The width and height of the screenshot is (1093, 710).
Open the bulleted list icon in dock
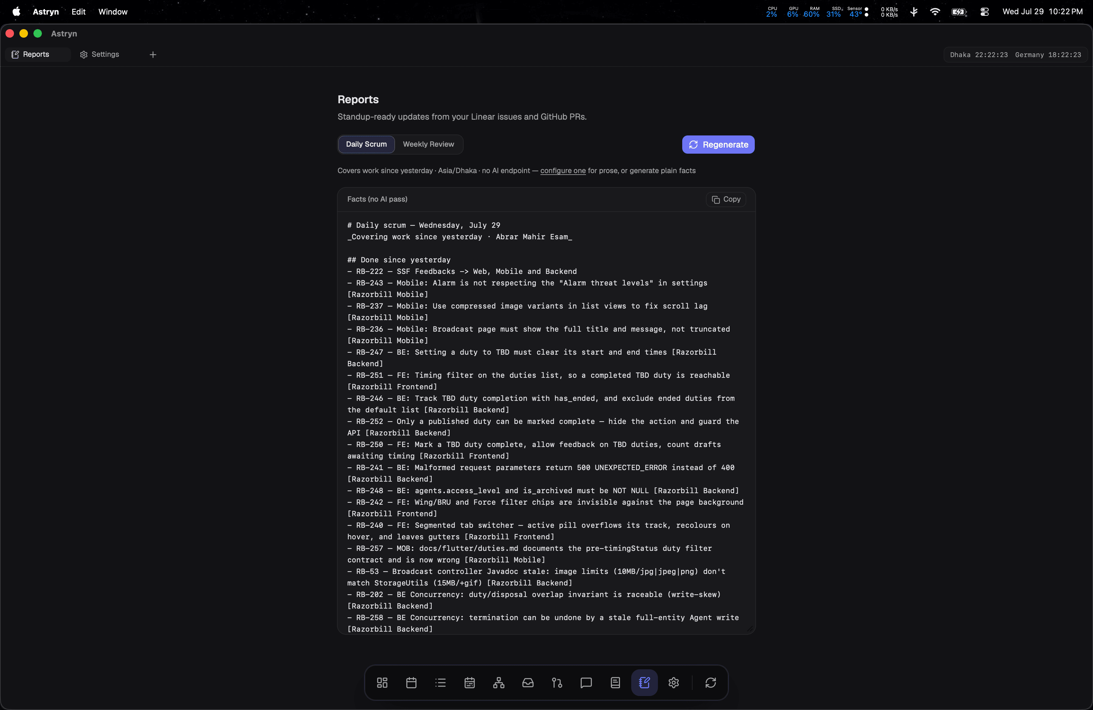441,682
